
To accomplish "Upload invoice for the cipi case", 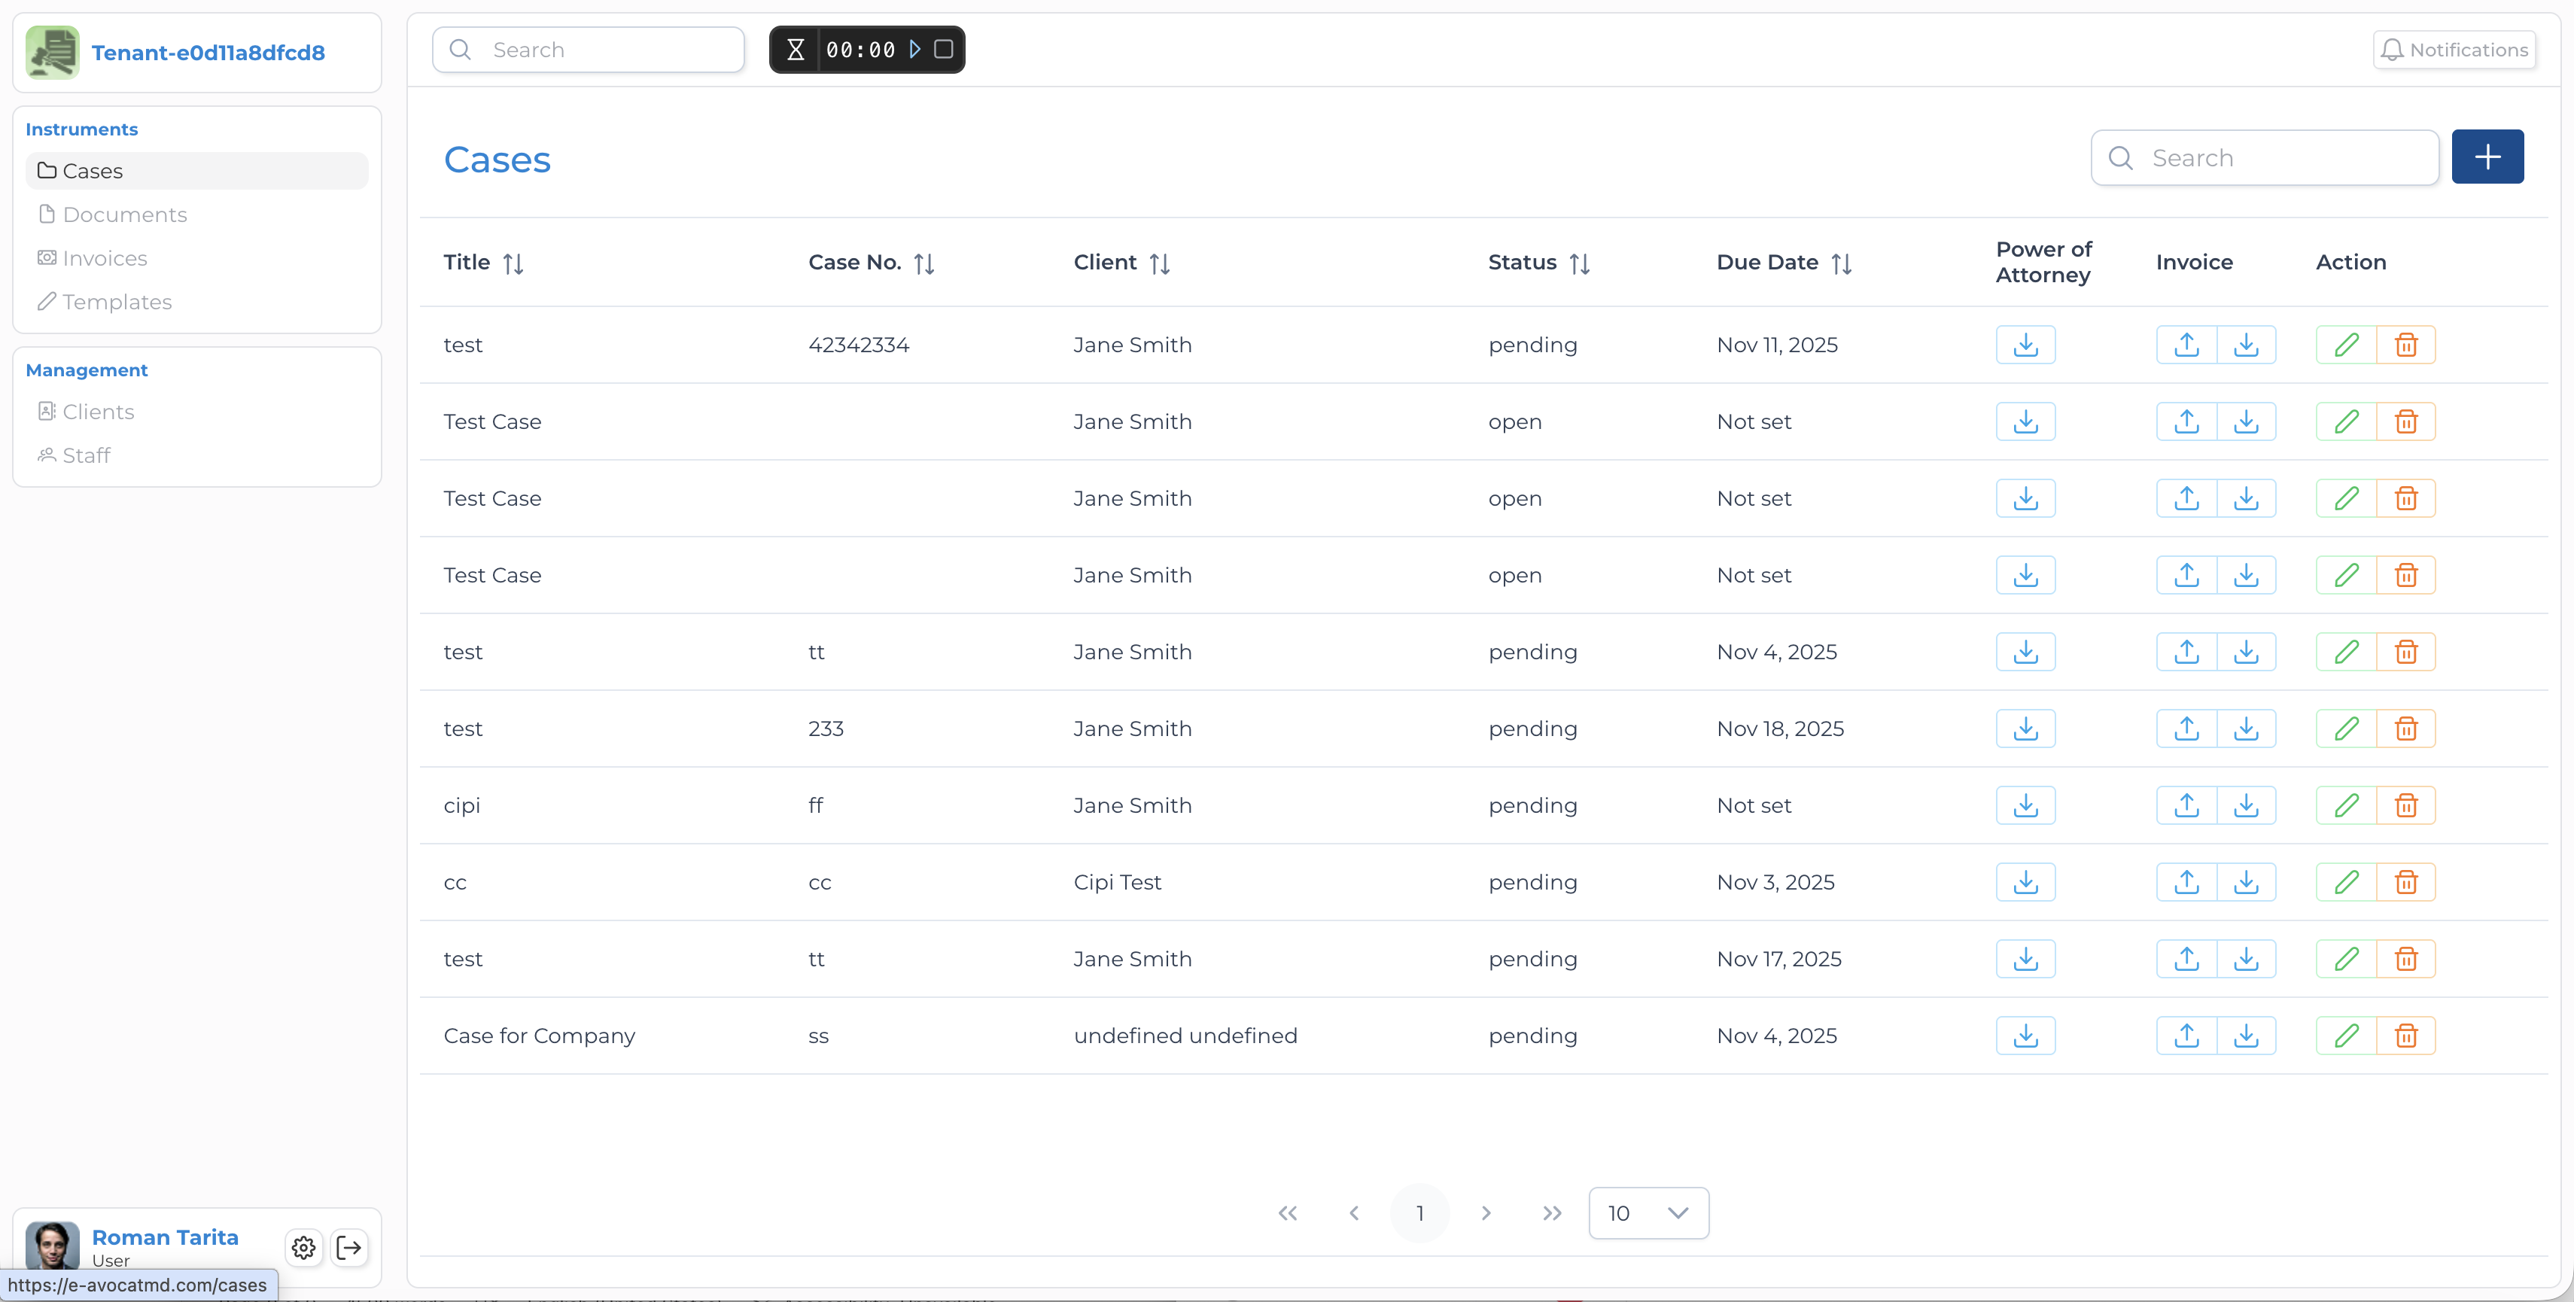I will click(2186, 805).
